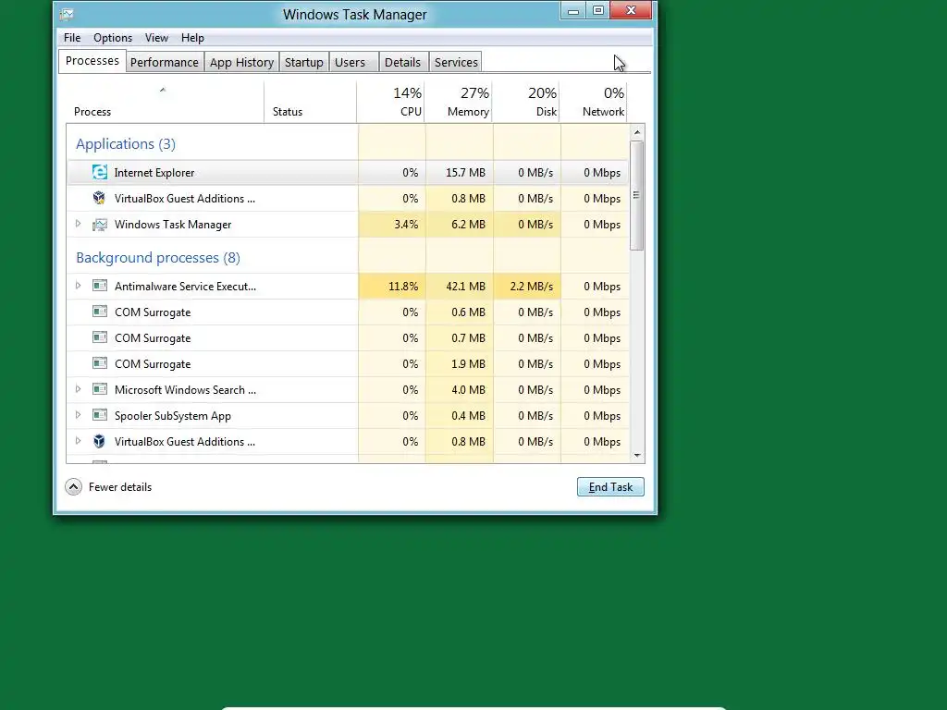This screenshot has height=710, width=947.
Task: Click the 0.4 MB Spooler memory value
Action: click(x=468, y=416)
